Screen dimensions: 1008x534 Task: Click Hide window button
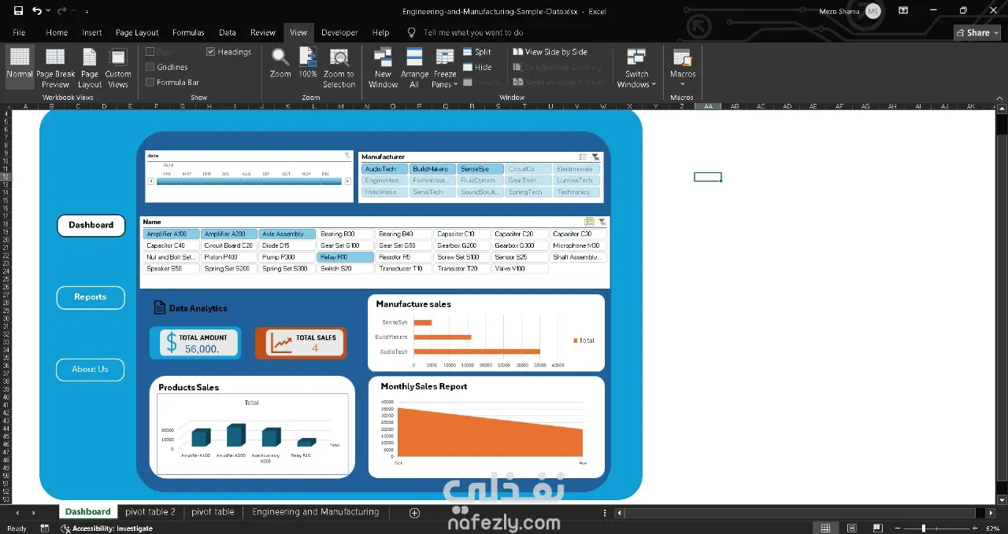click(x=477, y=67)
